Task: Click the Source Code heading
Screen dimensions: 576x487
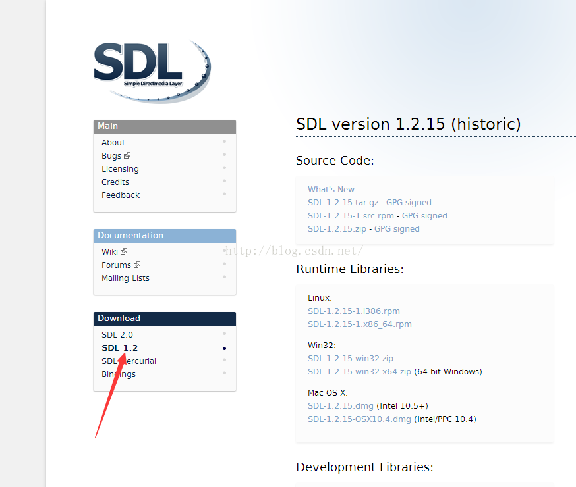Action: 335,161
